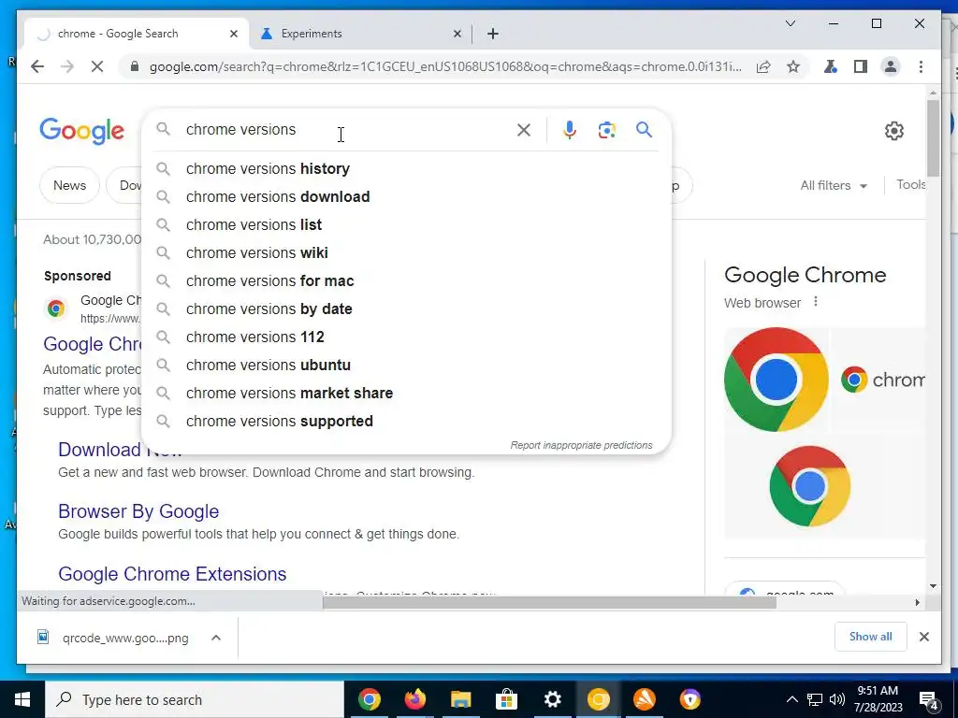This screenshot has width=958, height=718.
Task: Choose suggestion chrome versions wiki
Action: pyautogui.click(x=406, y=252)
